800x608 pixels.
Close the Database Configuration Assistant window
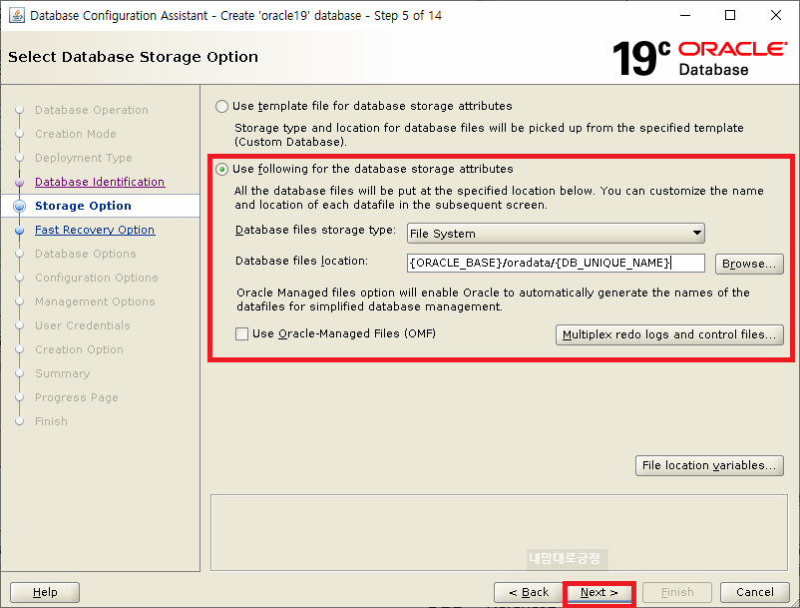[776, 15]
